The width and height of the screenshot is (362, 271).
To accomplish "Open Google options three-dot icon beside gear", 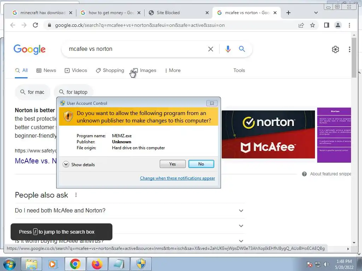I will tap(350, 49).
